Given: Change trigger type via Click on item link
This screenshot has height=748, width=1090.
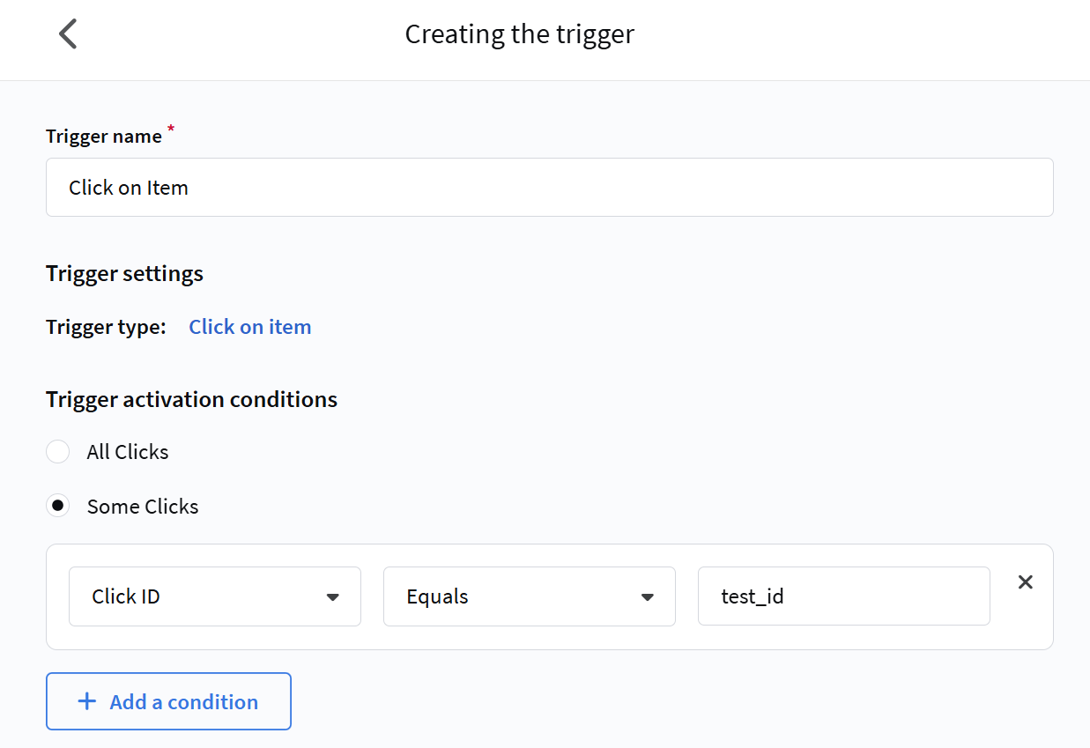Looking at the screenshot, I should [249, 327].
